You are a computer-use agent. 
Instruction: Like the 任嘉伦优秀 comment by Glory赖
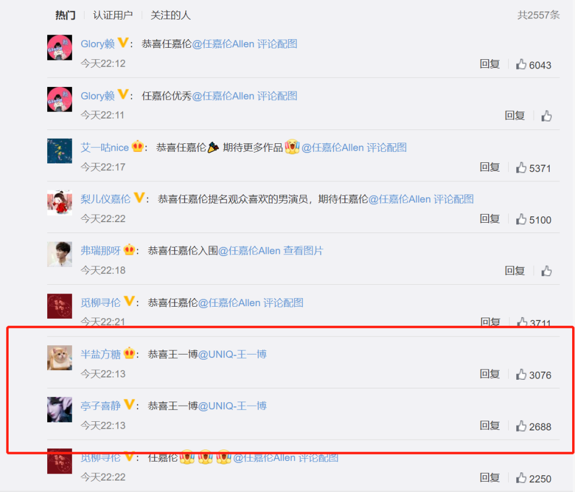(546, 116)
